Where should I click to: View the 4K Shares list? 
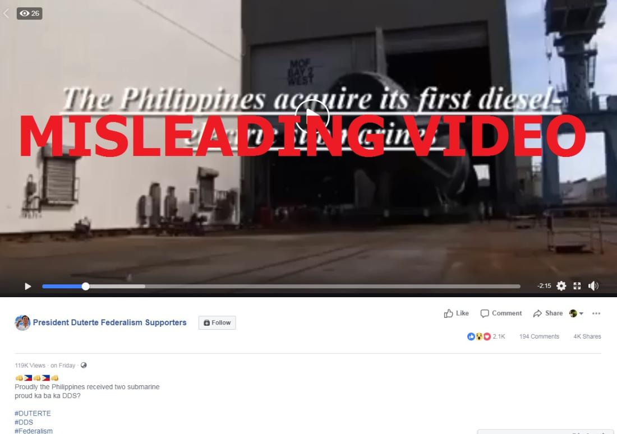tap(587, 336)
